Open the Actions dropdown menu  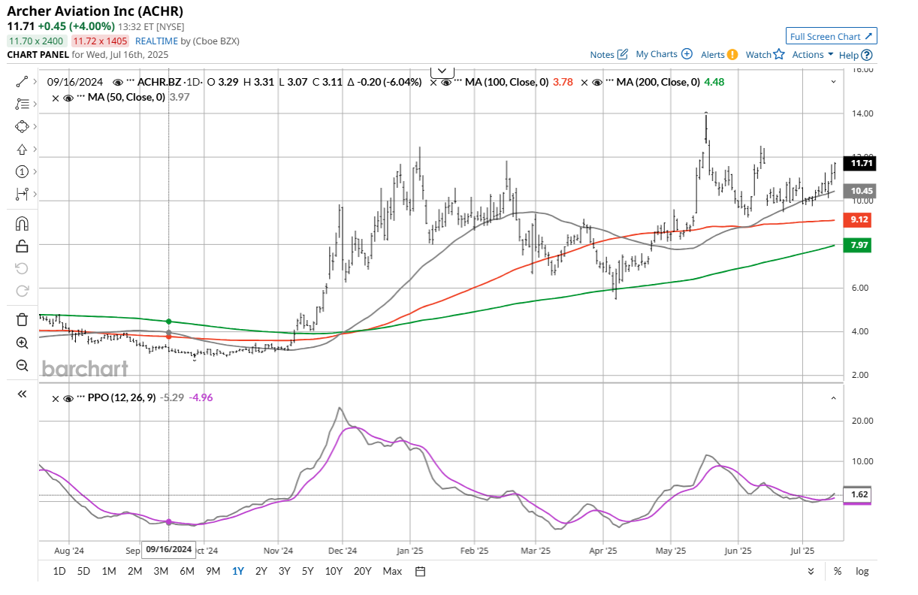[x=813, y=55]
